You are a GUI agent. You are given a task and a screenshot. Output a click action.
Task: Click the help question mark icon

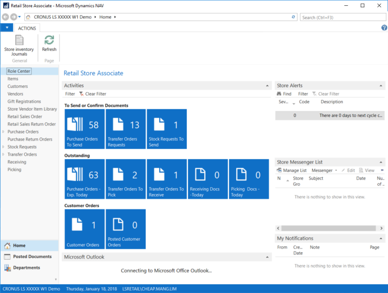pos(384,28)
